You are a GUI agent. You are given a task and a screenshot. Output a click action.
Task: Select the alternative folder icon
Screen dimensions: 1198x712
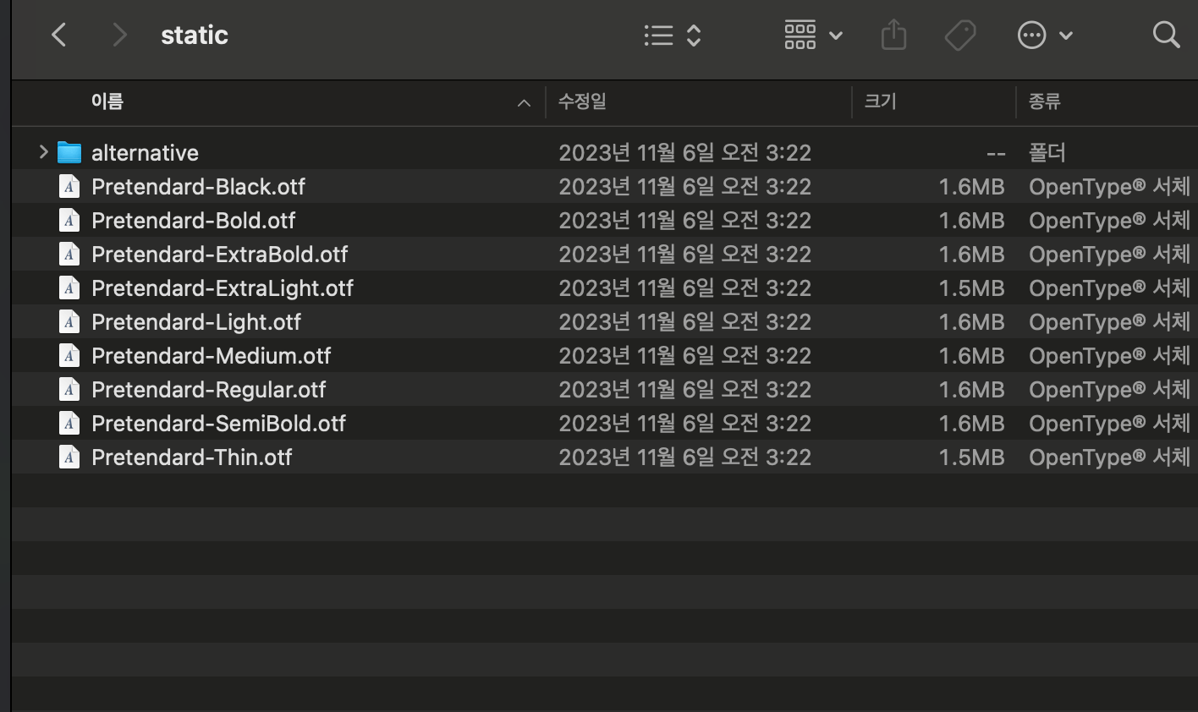(69, 153)
